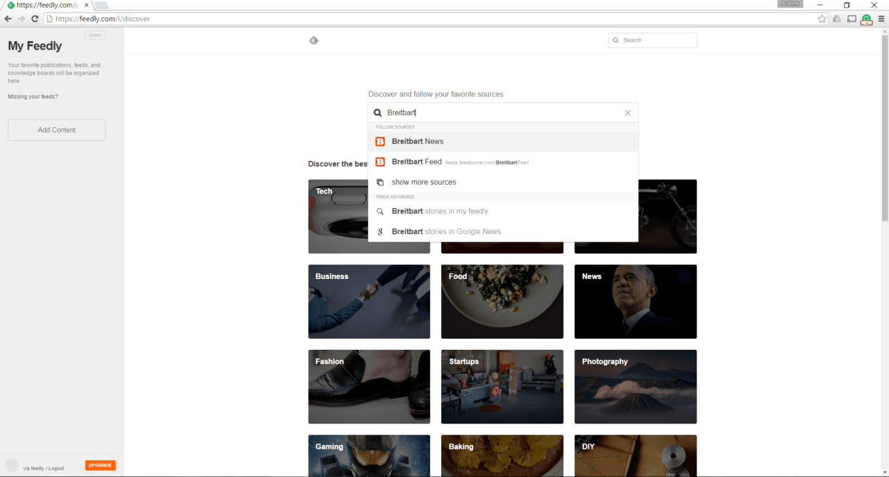
Task: Click the page vertical scrollbar
Action: tap(884, 128)
